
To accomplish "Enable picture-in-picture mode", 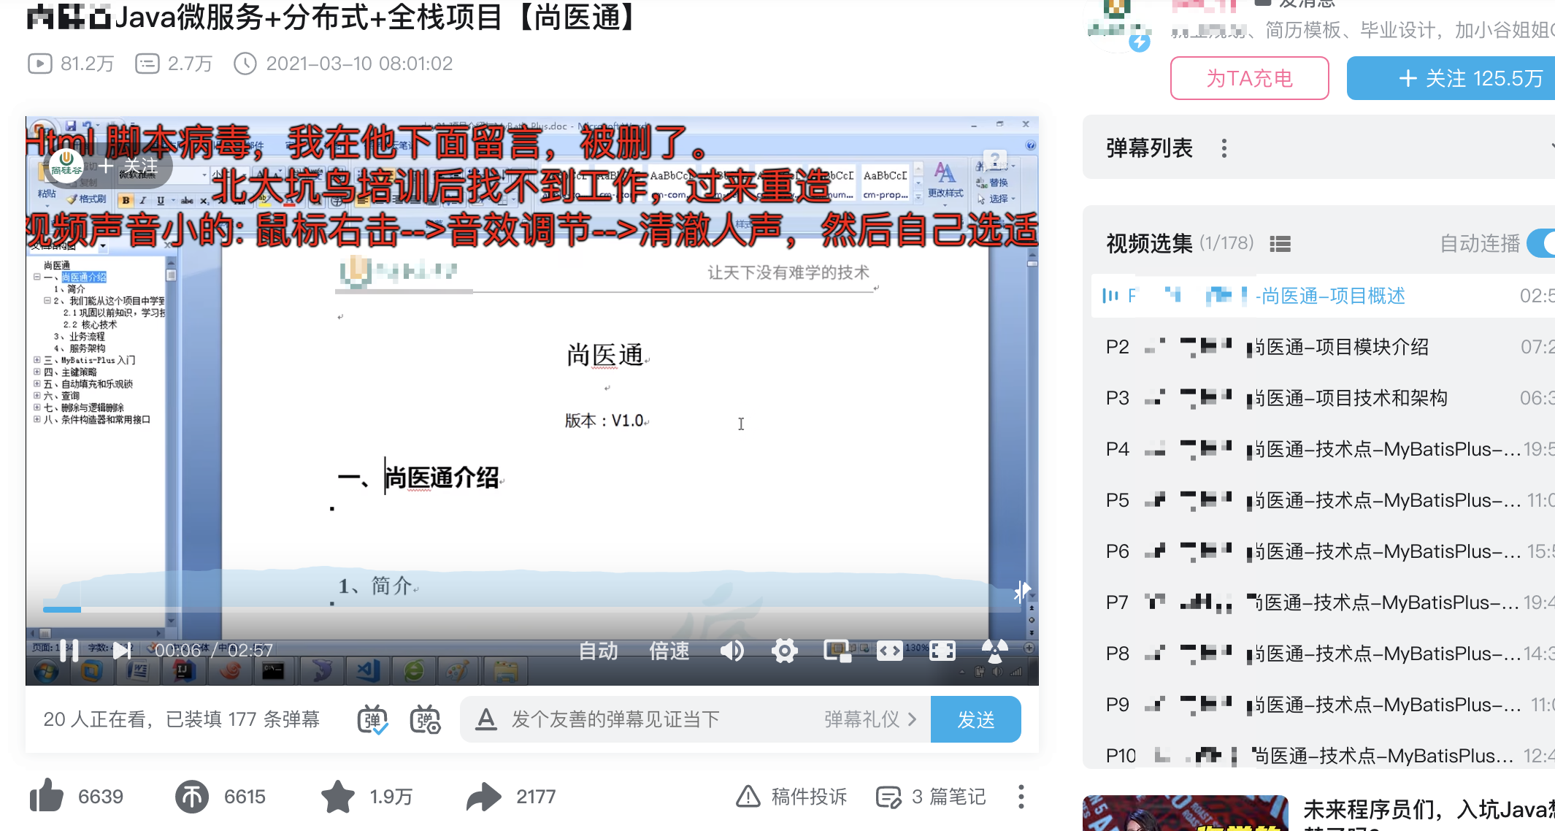I will (x=837, y=650).
